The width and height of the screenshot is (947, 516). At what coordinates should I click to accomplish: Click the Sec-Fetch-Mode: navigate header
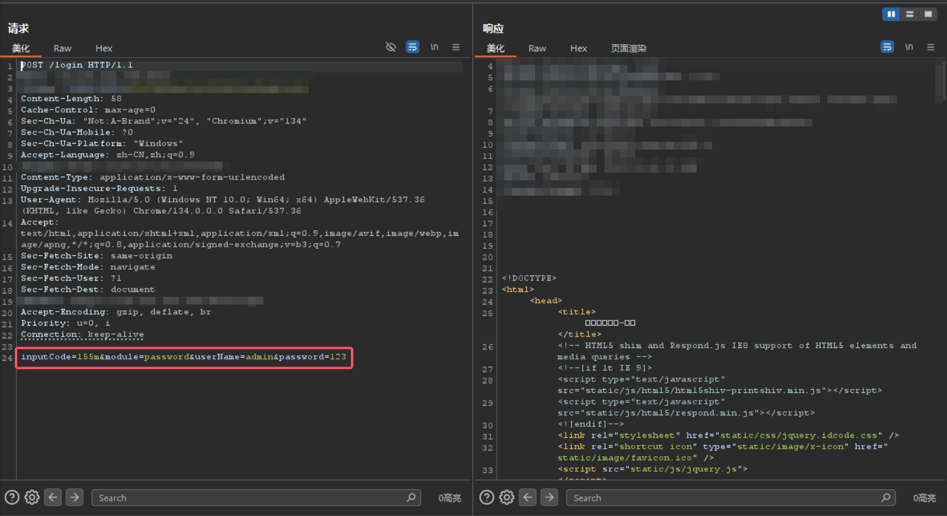click(88, 267)
